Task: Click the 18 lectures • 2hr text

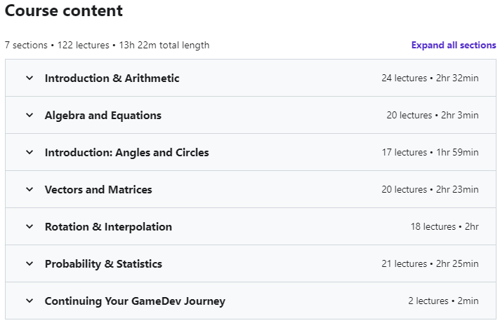Action: pos(445,227)
